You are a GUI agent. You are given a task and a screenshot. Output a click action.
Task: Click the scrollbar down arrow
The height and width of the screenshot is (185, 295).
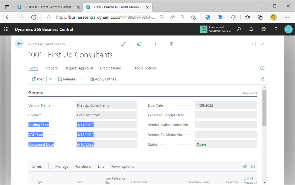click(264, 182)
